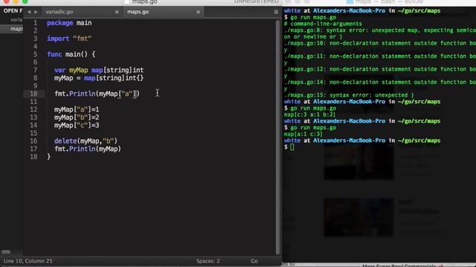Click terminal output map[a:1 c:3]
The image size is (476, 267).
(x=303, y=134)
